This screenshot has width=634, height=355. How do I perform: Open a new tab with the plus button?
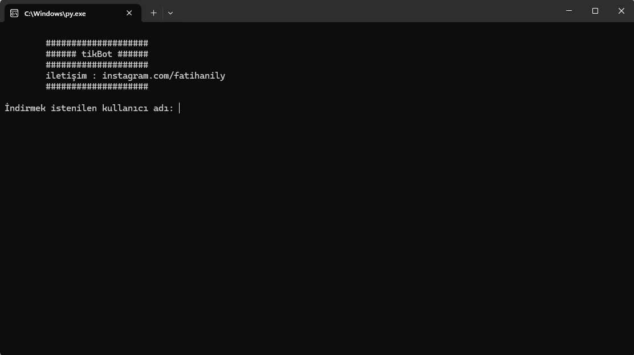point(153,13)
